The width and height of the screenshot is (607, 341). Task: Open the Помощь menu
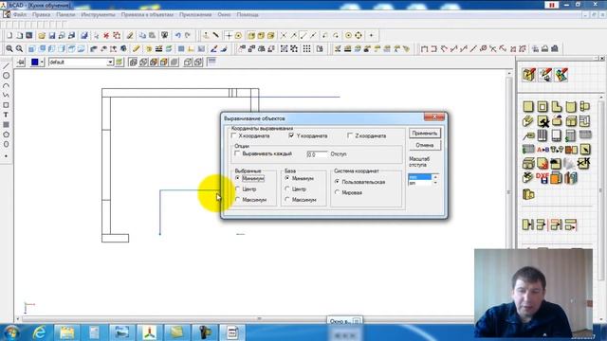[248, 15]
